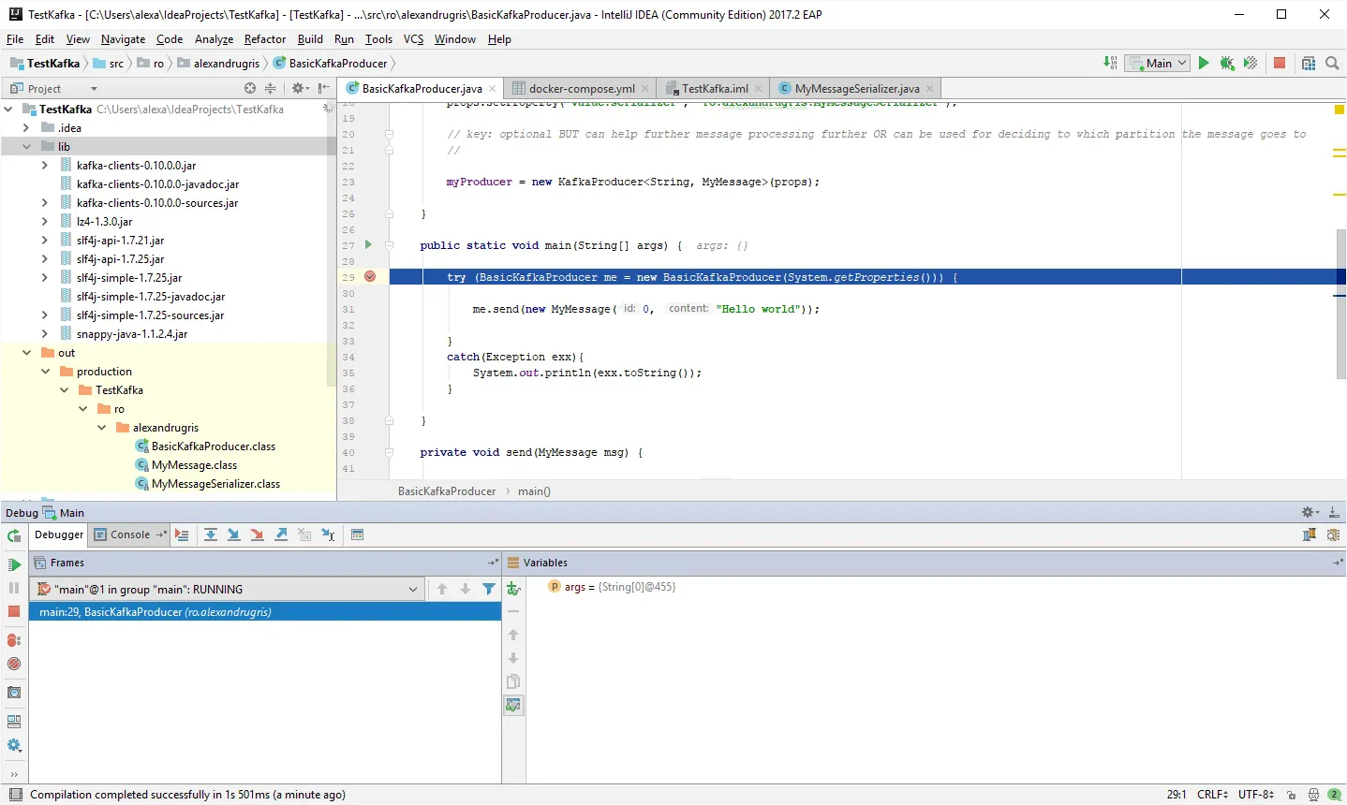This screenshot has height=805, width=1347.
Task: Close the MyMessageSerializer.java tab
Action: pos(929,88)
